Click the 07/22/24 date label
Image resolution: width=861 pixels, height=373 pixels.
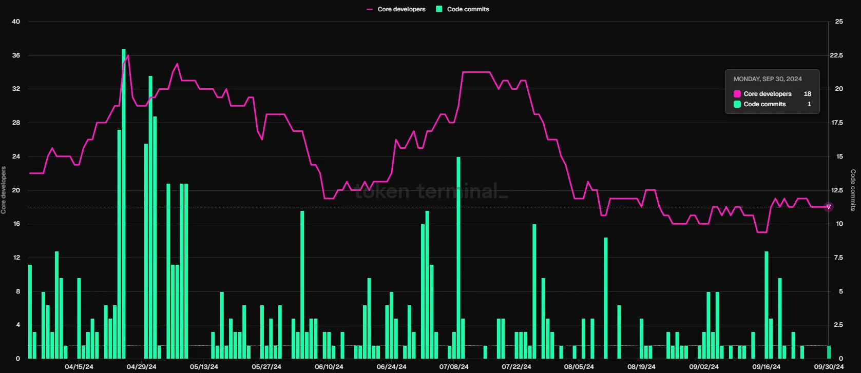point(516,367)
